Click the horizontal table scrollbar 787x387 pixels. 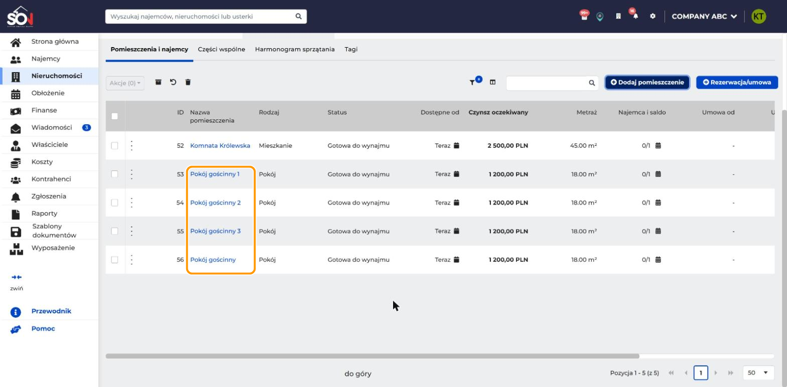(x=372, y=356)
